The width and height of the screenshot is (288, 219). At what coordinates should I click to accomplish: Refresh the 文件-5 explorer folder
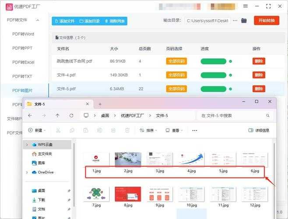(x=71, y=116)
